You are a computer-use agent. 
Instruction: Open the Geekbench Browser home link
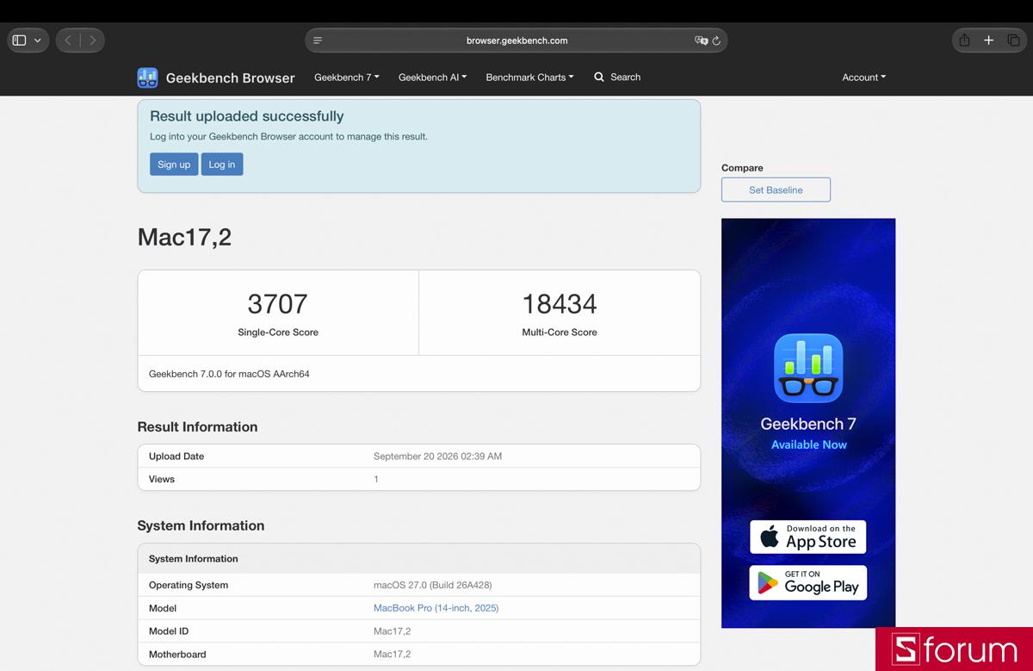(230, 78)
